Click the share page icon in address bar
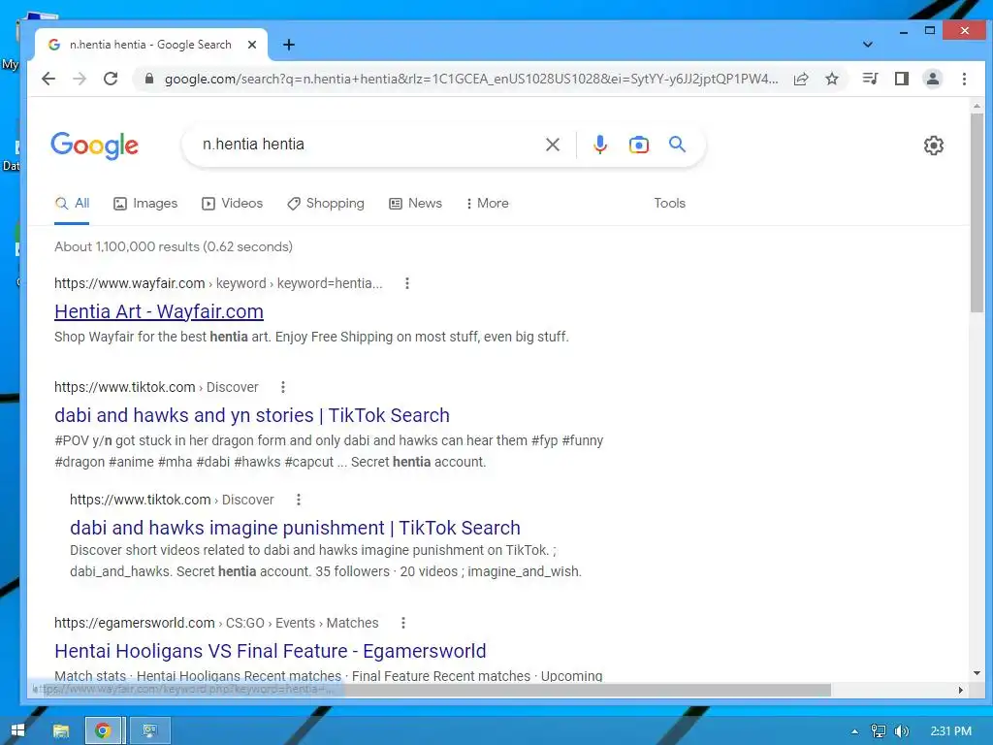Viewport: 993px width, 745px height. click(801, 79)
